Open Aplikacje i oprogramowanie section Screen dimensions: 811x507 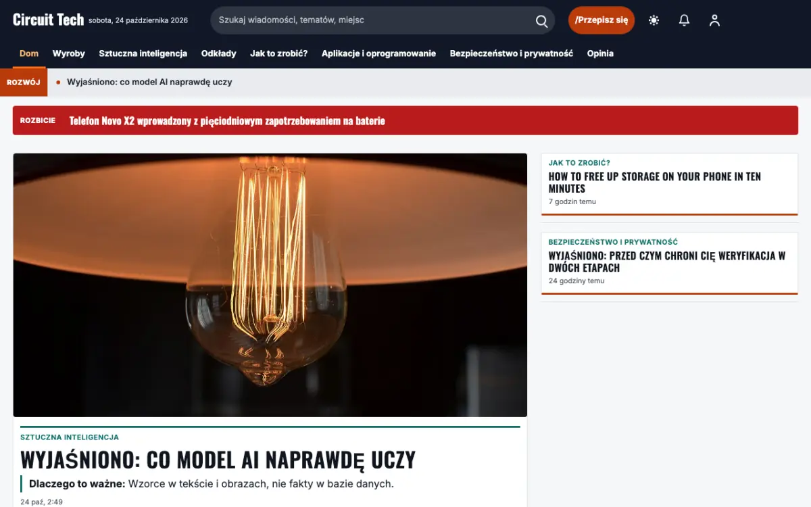tap(379, 53)
